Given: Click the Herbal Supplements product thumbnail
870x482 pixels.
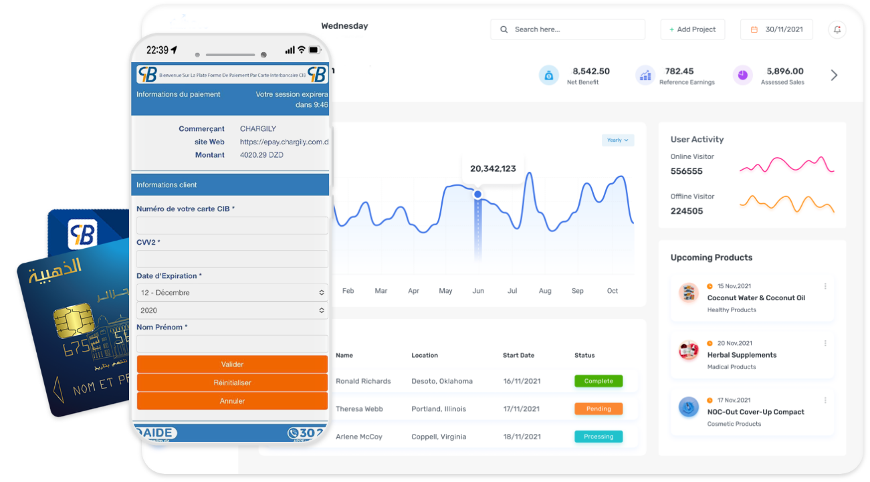Looking at the screenshot, I should (x=688, y=350).
